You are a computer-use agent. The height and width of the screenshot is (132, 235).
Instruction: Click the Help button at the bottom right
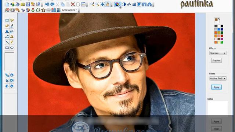tap(216, 129)
